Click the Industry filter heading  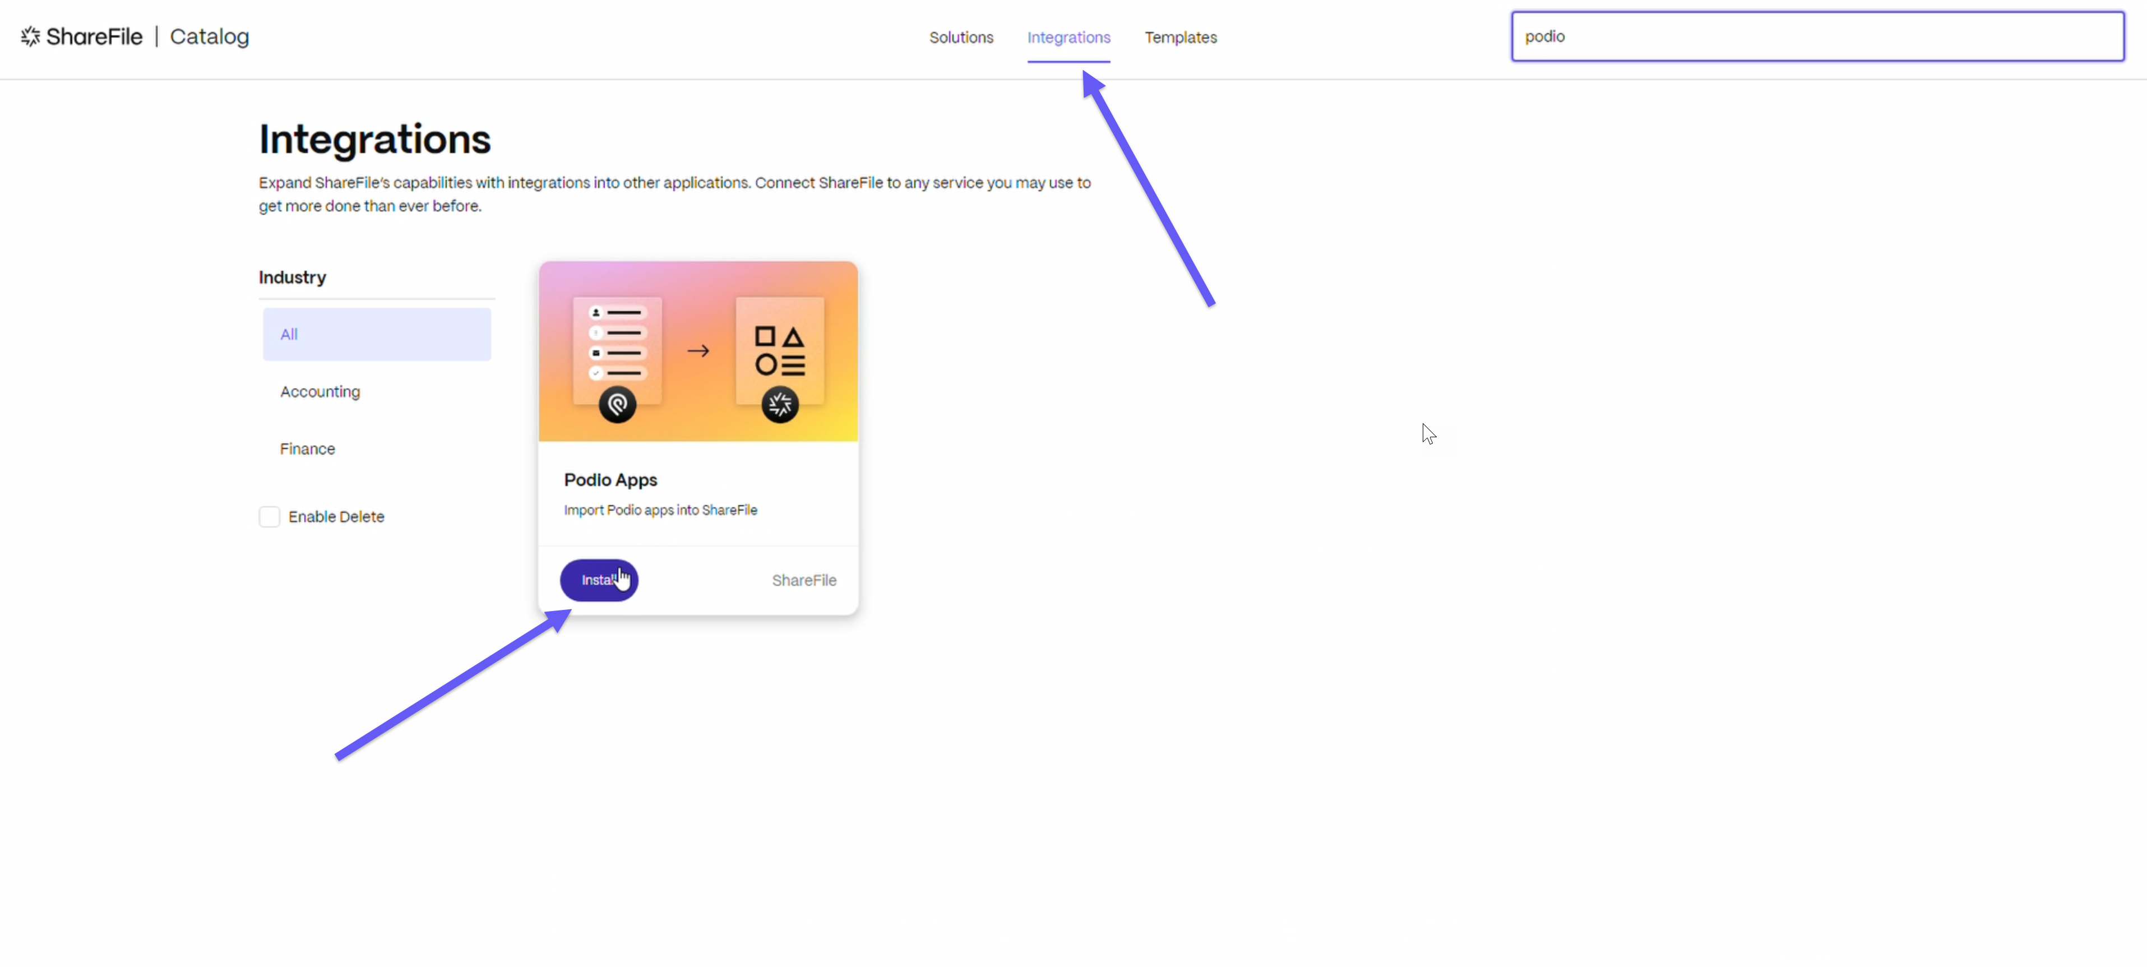[x=293, y=277]
